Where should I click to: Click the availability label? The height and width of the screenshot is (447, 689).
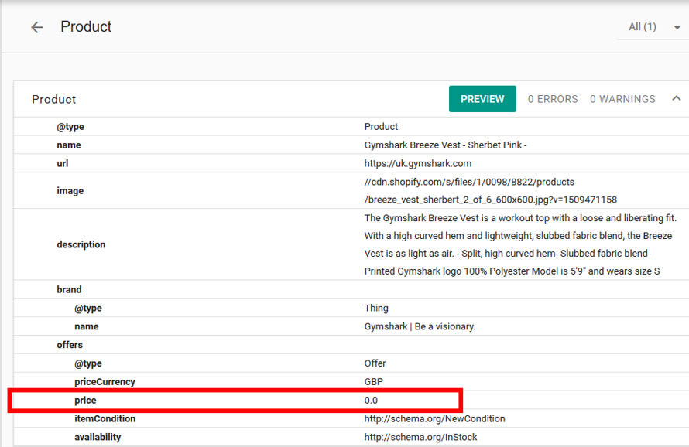point(98,438)
